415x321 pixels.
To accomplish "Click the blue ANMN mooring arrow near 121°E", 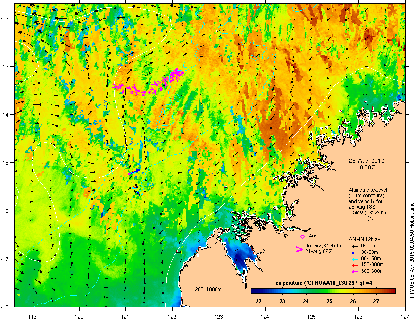I will tap(134, 171).
